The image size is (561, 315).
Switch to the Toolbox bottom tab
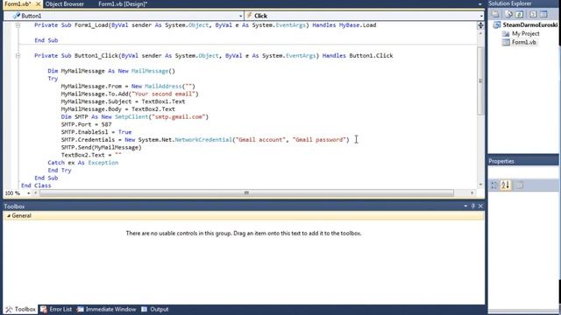click(x=20, y=309)
